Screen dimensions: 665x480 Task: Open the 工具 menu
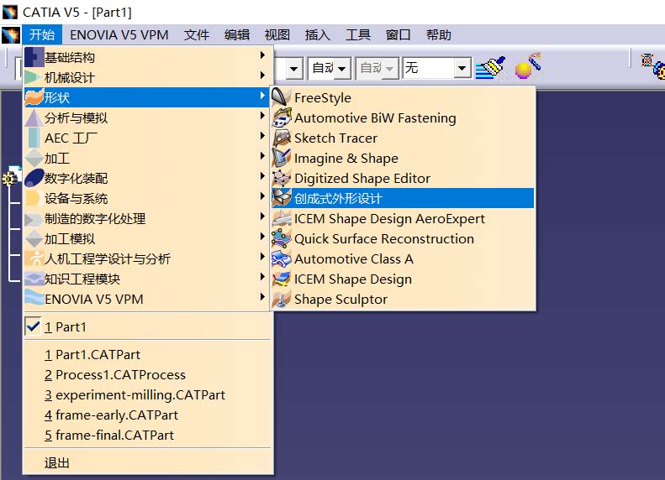[x=358, y=34]
